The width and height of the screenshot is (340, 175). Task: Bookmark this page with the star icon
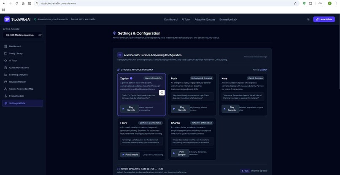[x=295, y=3]
